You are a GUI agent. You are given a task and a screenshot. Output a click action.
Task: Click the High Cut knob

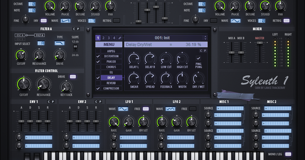coord(182,59)
